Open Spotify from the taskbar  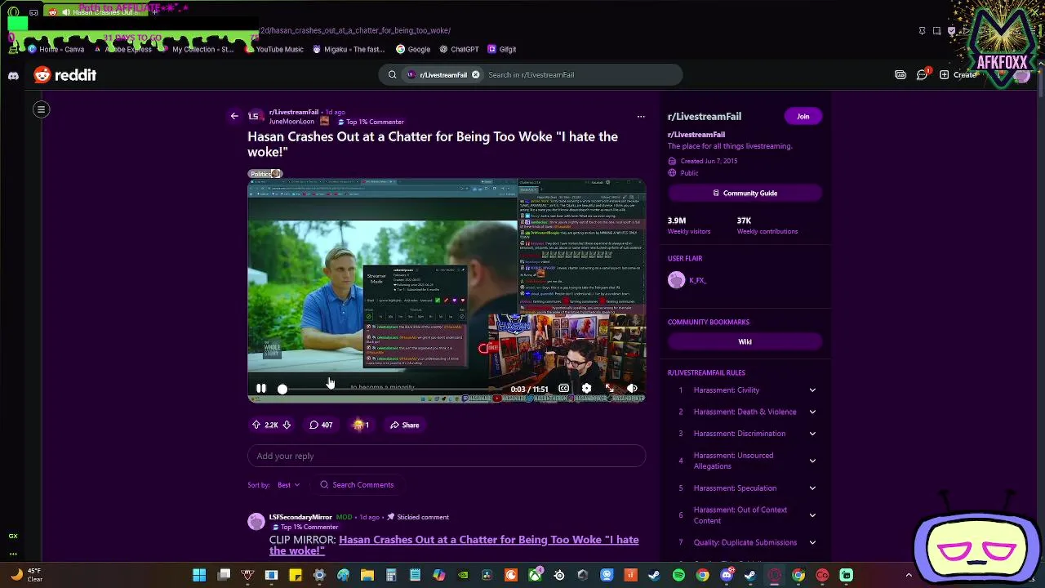pos(678,576)
